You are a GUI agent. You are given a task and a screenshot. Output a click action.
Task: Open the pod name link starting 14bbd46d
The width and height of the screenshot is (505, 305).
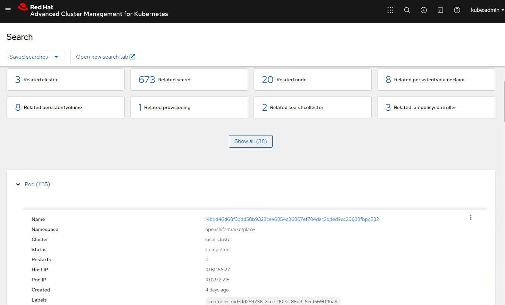[x=292, y=219]
